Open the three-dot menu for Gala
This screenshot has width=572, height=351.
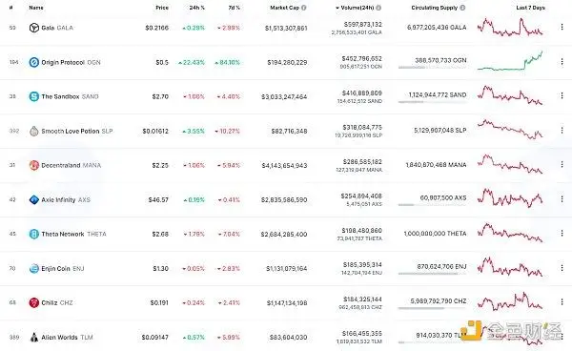pyautogui.click(x=562, y=27)
